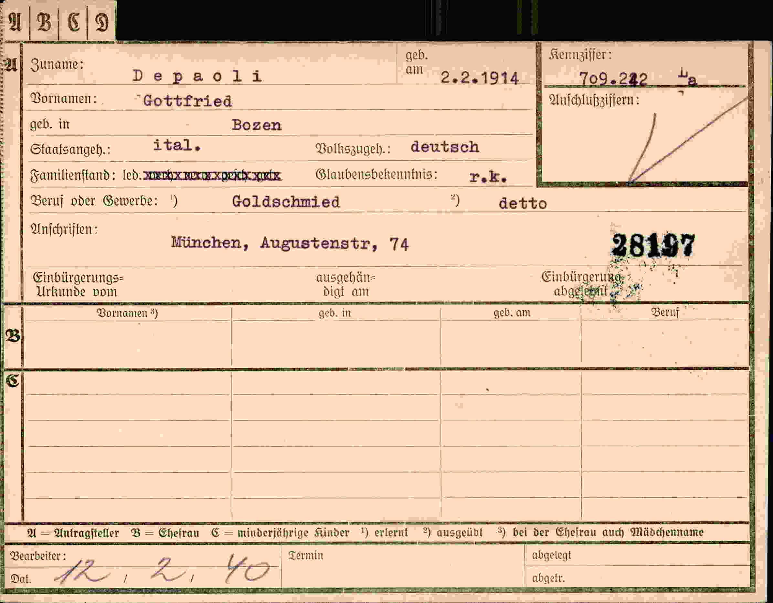Image resolution: width=773 pixels, height=603 pixels.
Task: Click the x-ed out marital status options
Action: [212, 175]
